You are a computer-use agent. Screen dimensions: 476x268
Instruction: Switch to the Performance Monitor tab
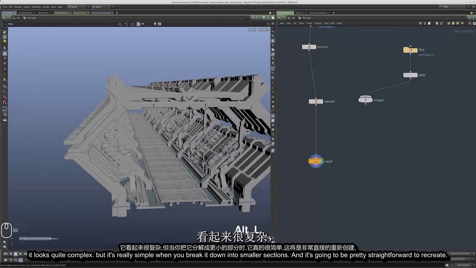coord(318,13)
